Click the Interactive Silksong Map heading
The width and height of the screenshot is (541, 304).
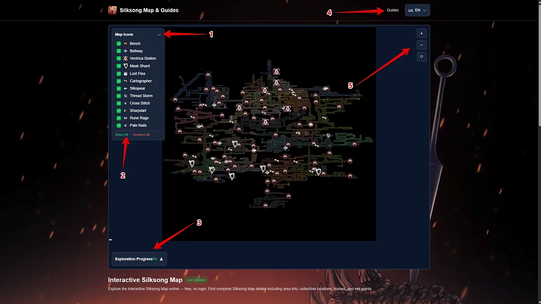click(x=145, y=280)
